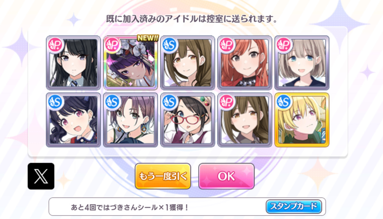The width and height of the screenshot is (383, 219).
Task: Select the twin-tail pink-eyed idol card
Action: (x=73, y=120)
